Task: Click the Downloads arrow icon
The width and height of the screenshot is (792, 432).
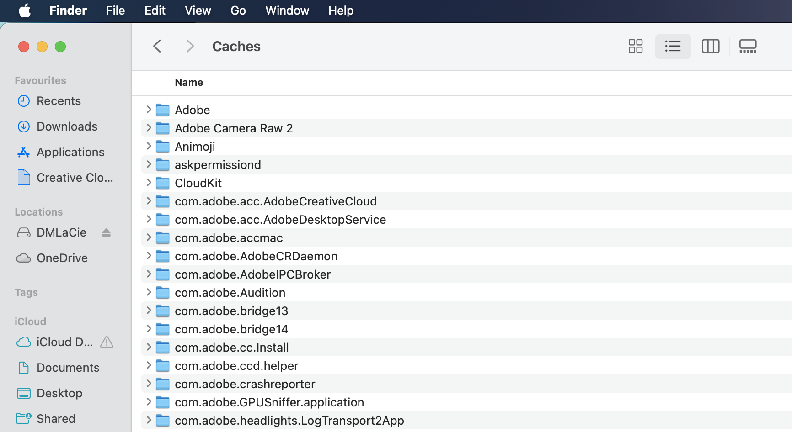Action: (x=24, y=126)
